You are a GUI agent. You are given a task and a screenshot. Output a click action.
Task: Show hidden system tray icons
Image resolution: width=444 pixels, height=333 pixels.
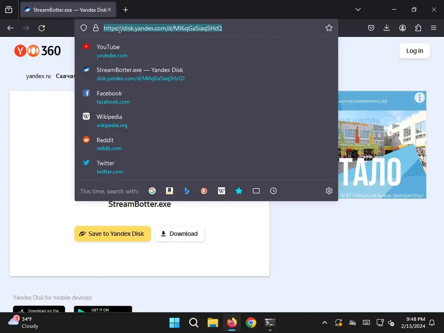point(325,323)
